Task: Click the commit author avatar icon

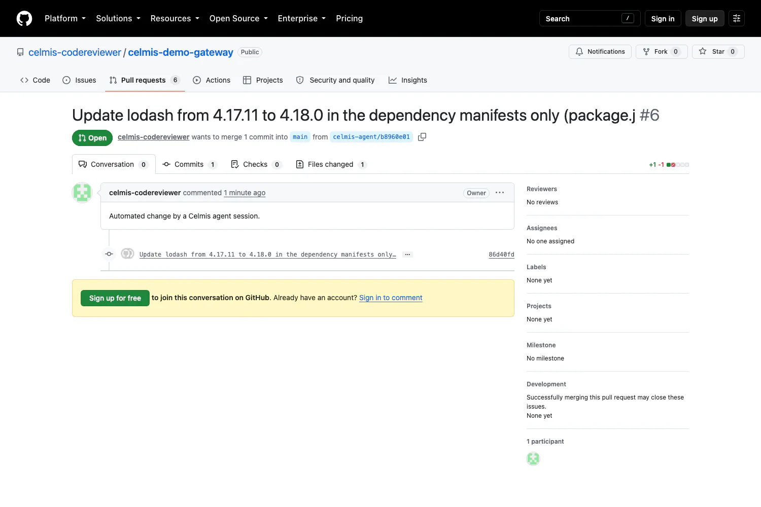Action: tap(127, 254)
